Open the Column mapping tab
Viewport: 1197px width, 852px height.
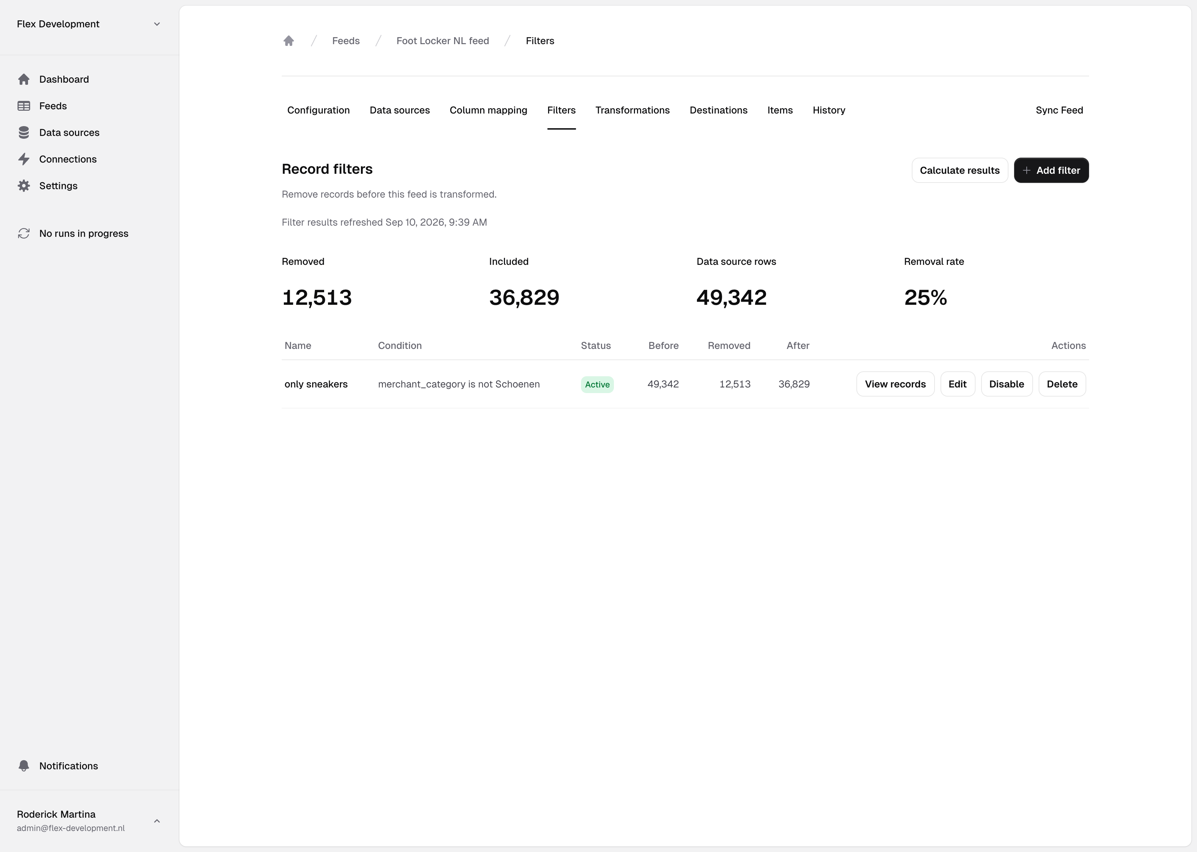click(488, 110)
